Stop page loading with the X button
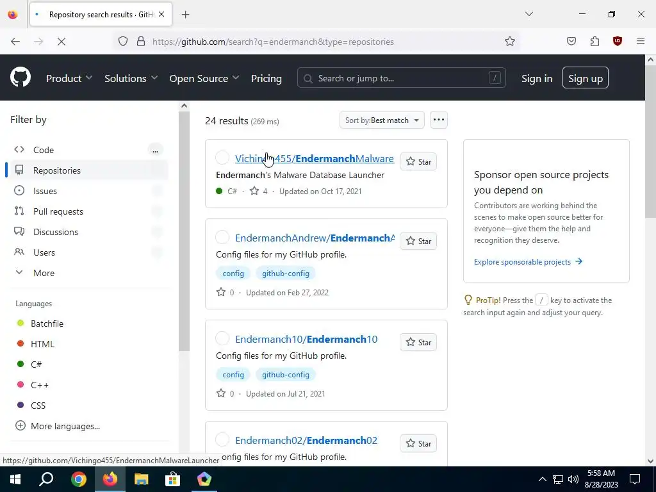Image resolution: width=656 pixels, height=492 pixels. pos(61,42)
